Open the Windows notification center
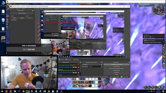 163,91
